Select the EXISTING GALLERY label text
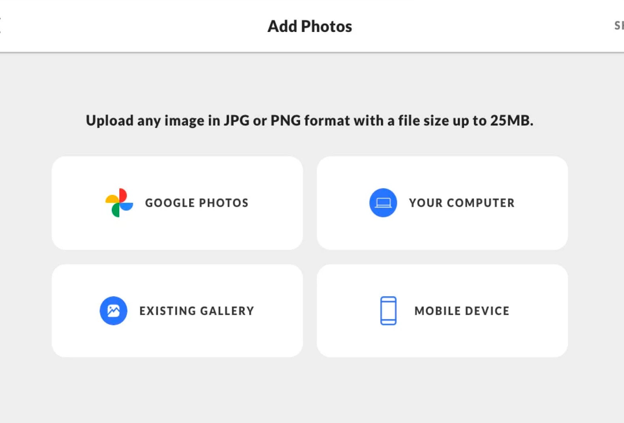The height and width of the screenshot is (423, 624). click(x=197, y=311)
